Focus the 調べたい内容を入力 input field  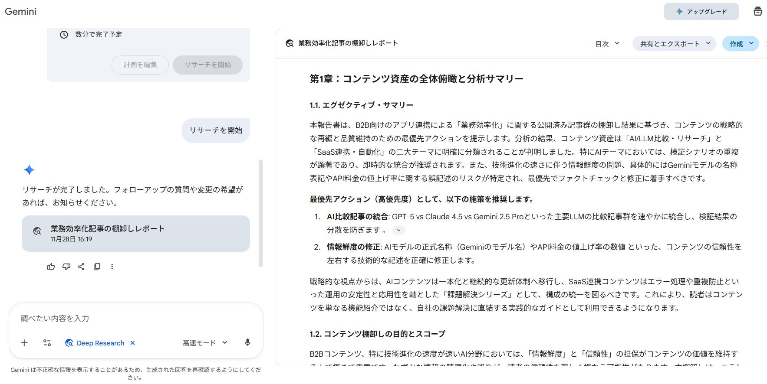pyautogui.click(x=136, y=319)
